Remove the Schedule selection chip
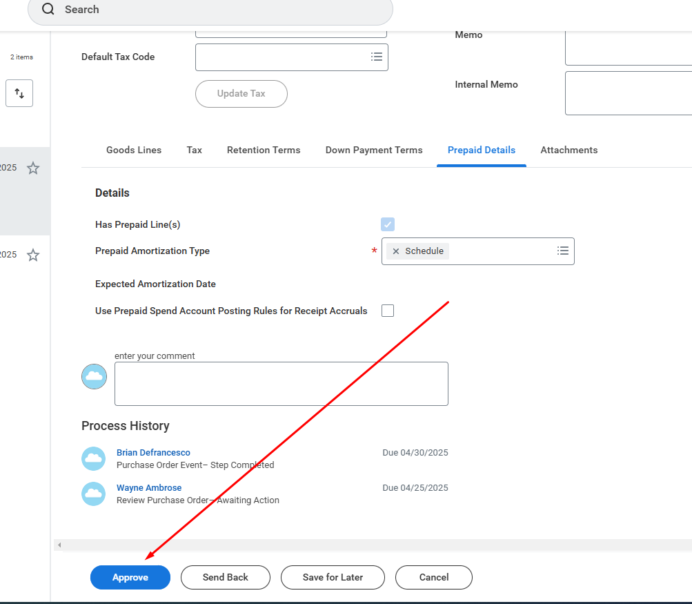 point(396,251)
